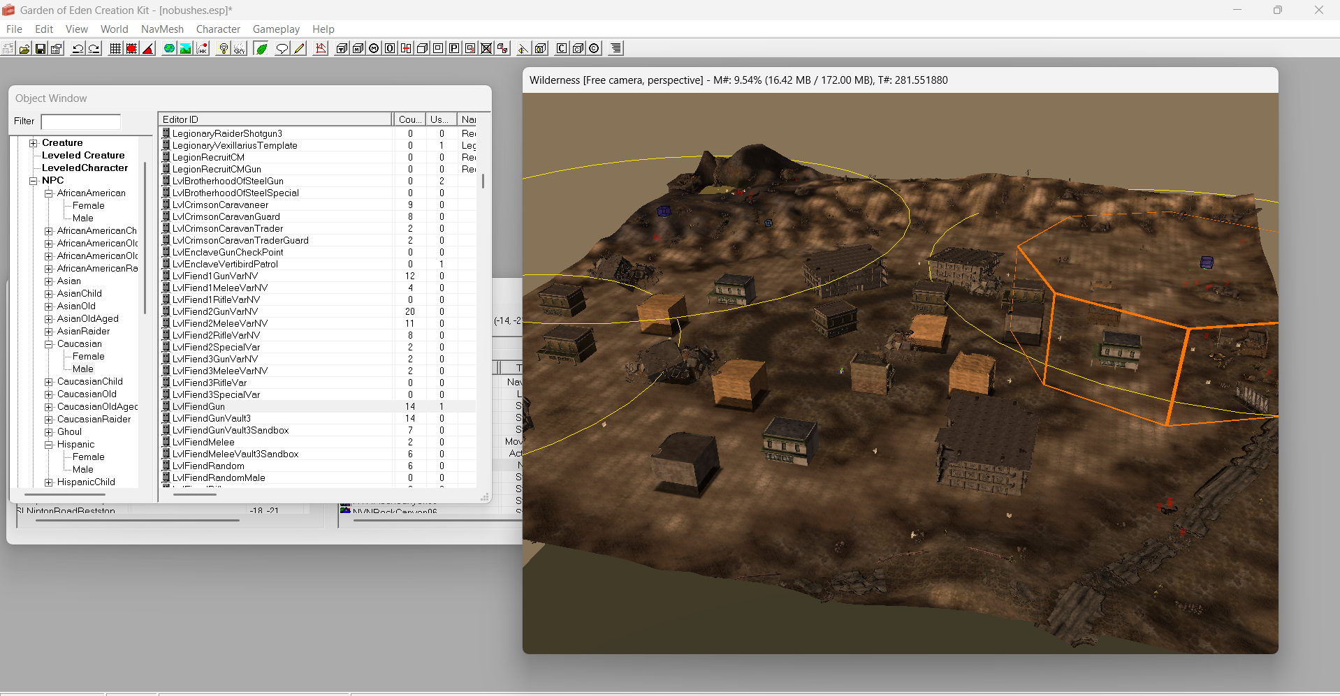1340x696 pixels.
Task: Click the circled M toolbar icon
Action: click(374, 48)
